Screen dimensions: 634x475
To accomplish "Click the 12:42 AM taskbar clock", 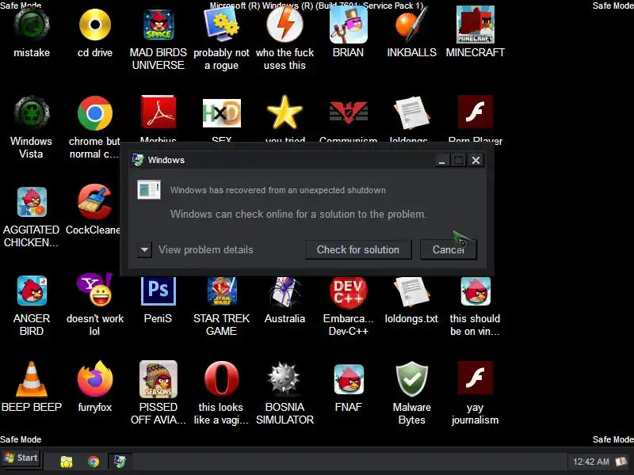I will point(590,462).
